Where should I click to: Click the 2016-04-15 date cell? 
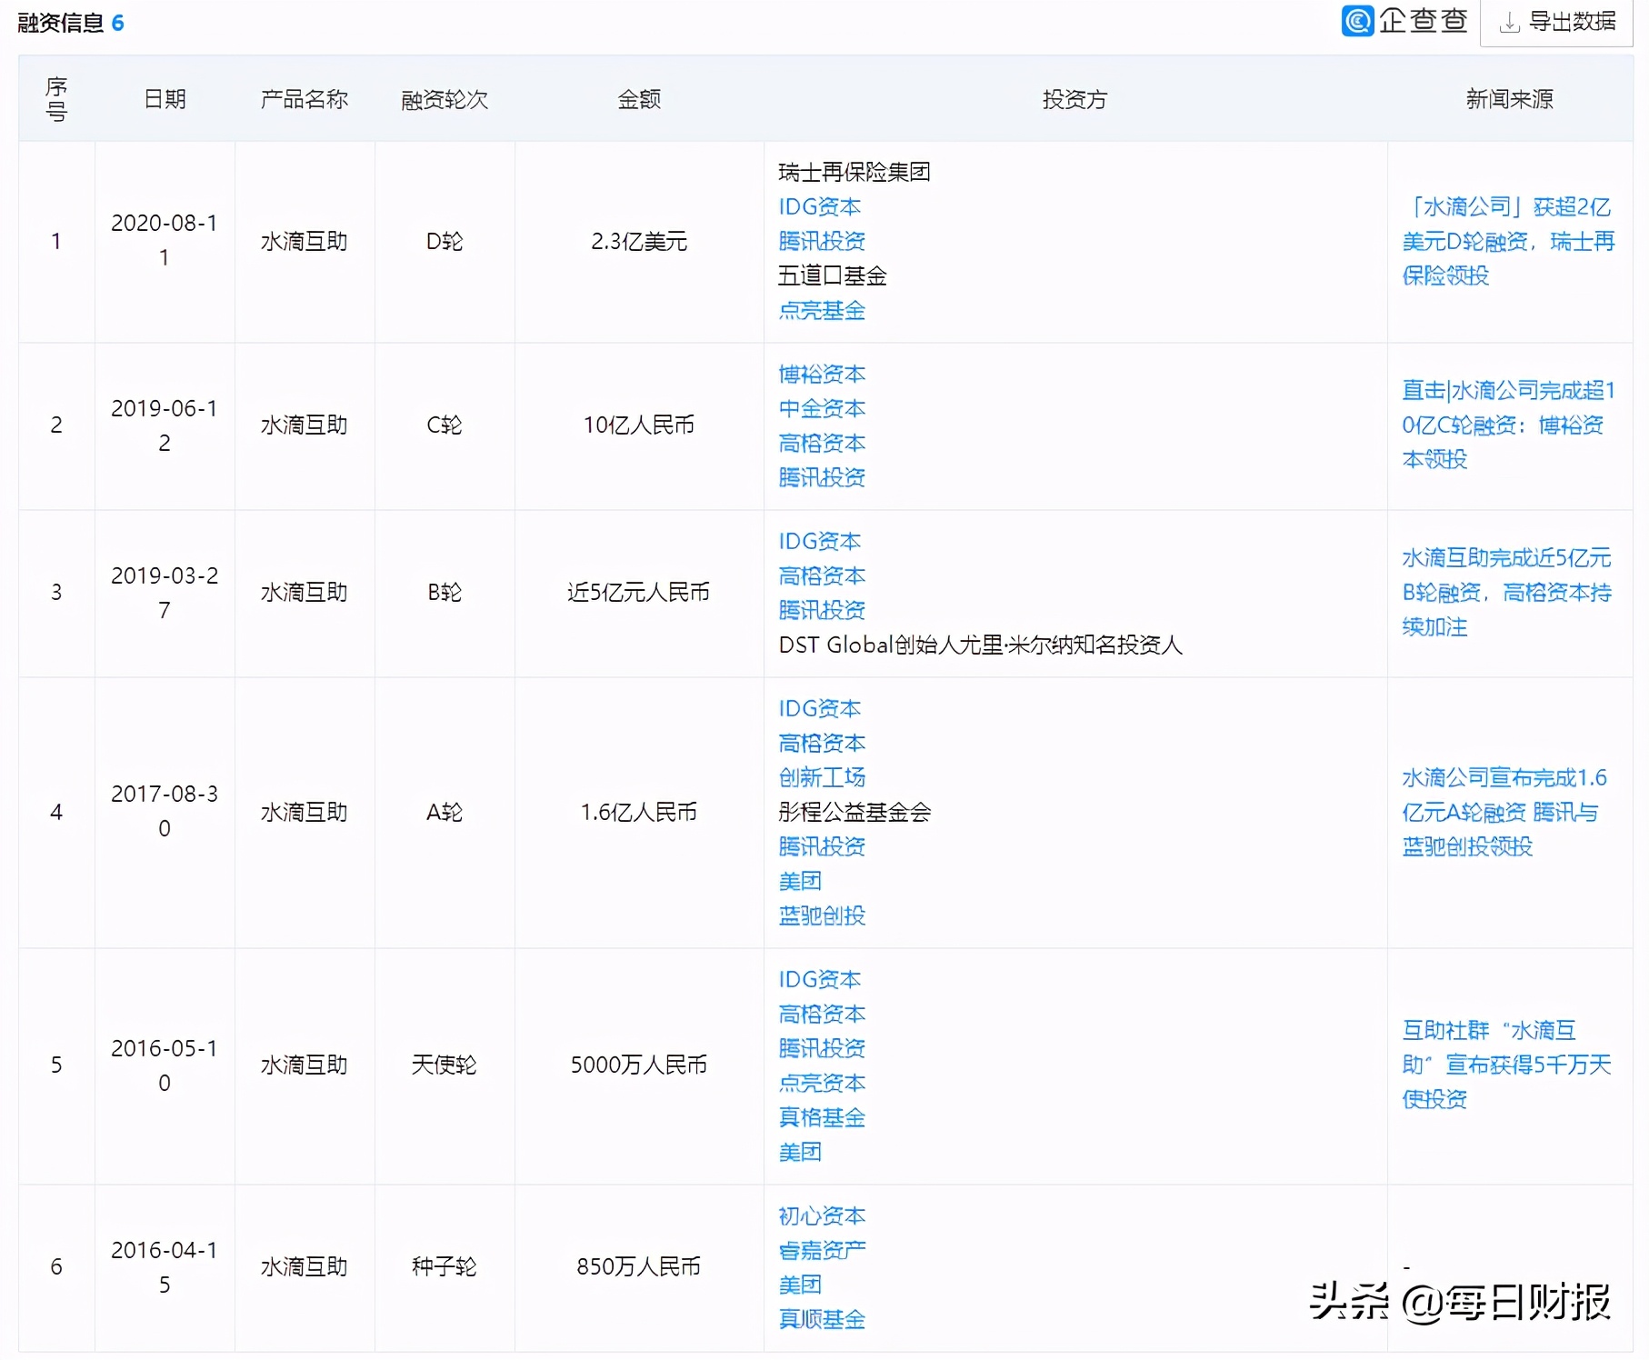(x=165, y=1266)
